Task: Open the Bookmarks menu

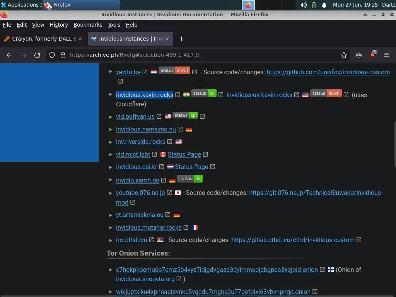Action: (x=88, y=25)
